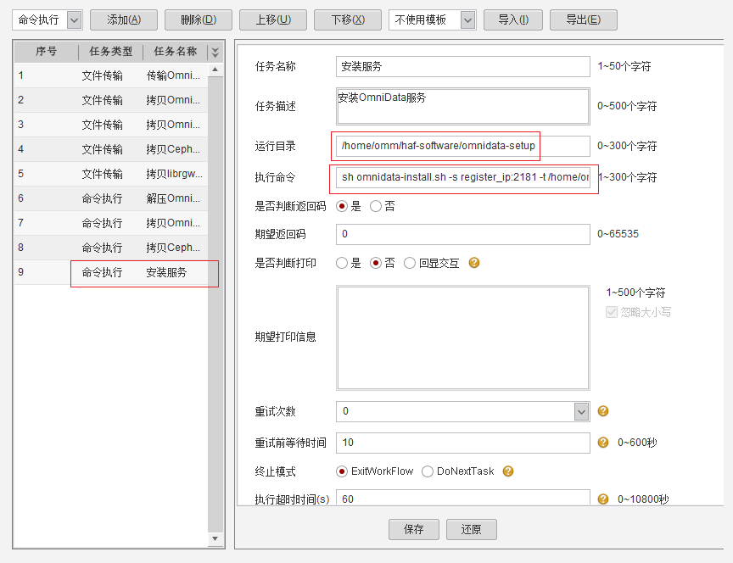Click 添加(A) button
This screenshot has height=563, width=733.
coord(124,20)
